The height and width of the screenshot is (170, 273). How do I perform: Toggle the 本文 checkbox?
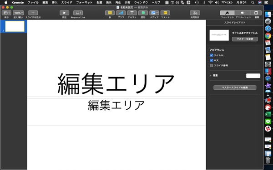[x=212, y=60]
